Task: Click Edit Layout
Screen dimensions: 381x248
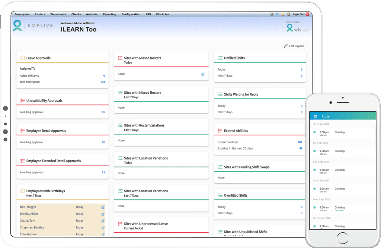Action: point(294,46)
